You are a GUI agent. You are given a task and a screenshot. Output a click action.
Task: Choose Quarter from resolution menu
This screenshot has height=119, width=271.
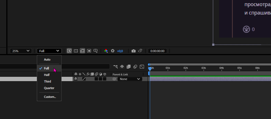49,88
